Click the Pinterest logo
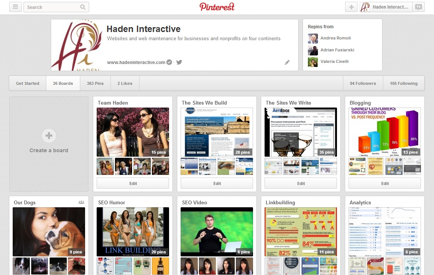 (217, 7)
